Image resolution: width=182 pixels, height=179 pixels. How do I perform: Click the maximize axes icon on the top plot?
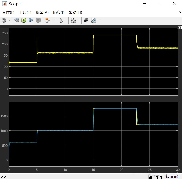click(x=180, y=27)
